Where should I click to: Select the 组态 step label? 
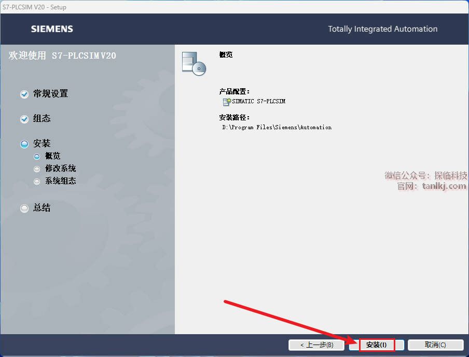click(42, 118)
